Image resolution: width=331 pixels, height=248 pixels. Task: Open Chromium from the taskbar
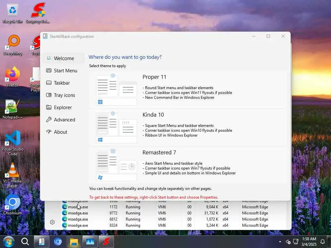[x=58, y=242]
